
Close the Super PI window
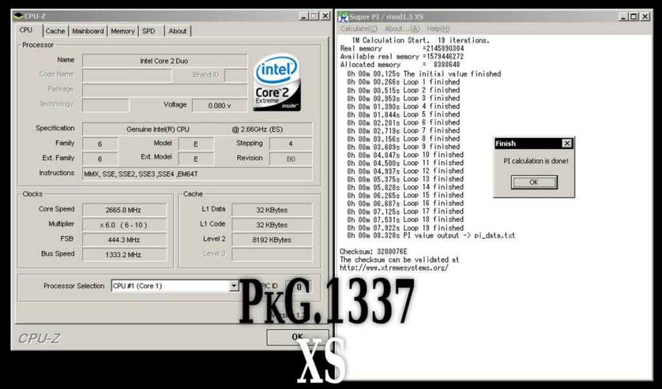tap(645, 16)
